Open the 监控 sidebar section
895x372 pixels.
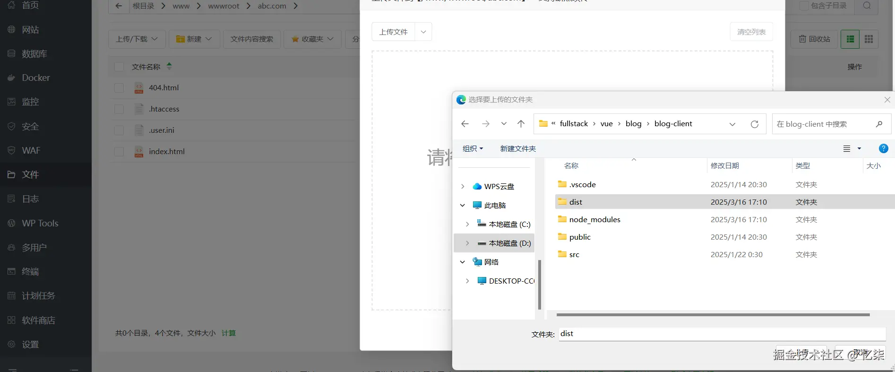pos(30,102)
